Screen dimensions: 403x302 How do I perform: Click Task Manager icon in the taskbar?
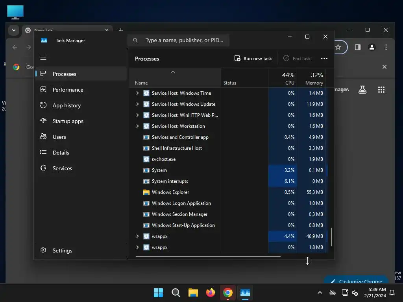pyautogui.click(x=245, y=293)
